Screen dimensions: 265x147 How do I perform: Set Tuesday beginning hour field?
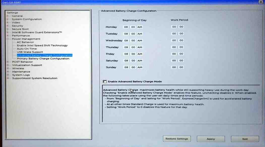126,34
